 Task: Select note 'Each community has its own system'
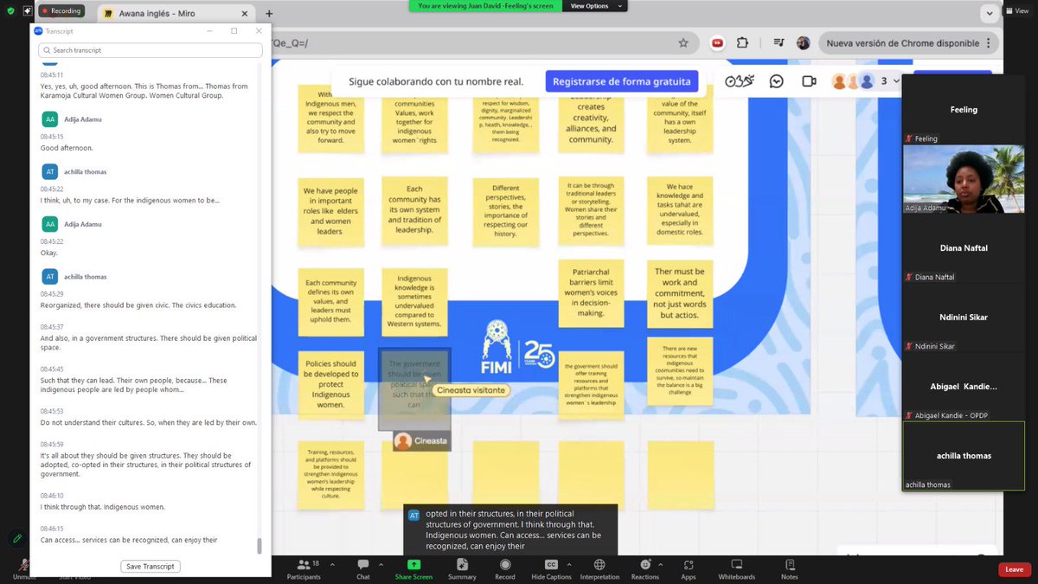[x=413, y=211]
